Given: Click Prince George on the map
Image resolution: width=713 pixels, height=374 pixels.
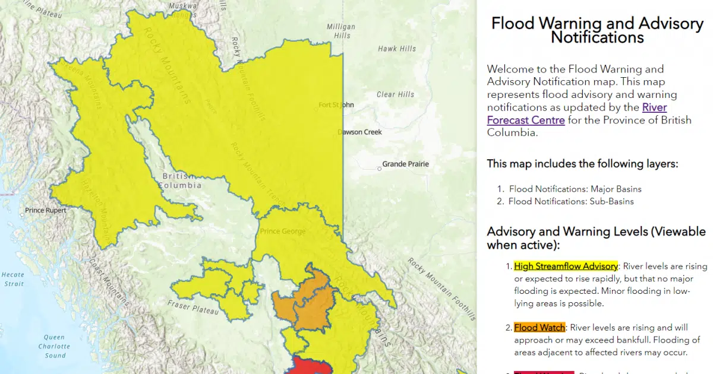Looking at the screenshot, I should click(283, 231).
